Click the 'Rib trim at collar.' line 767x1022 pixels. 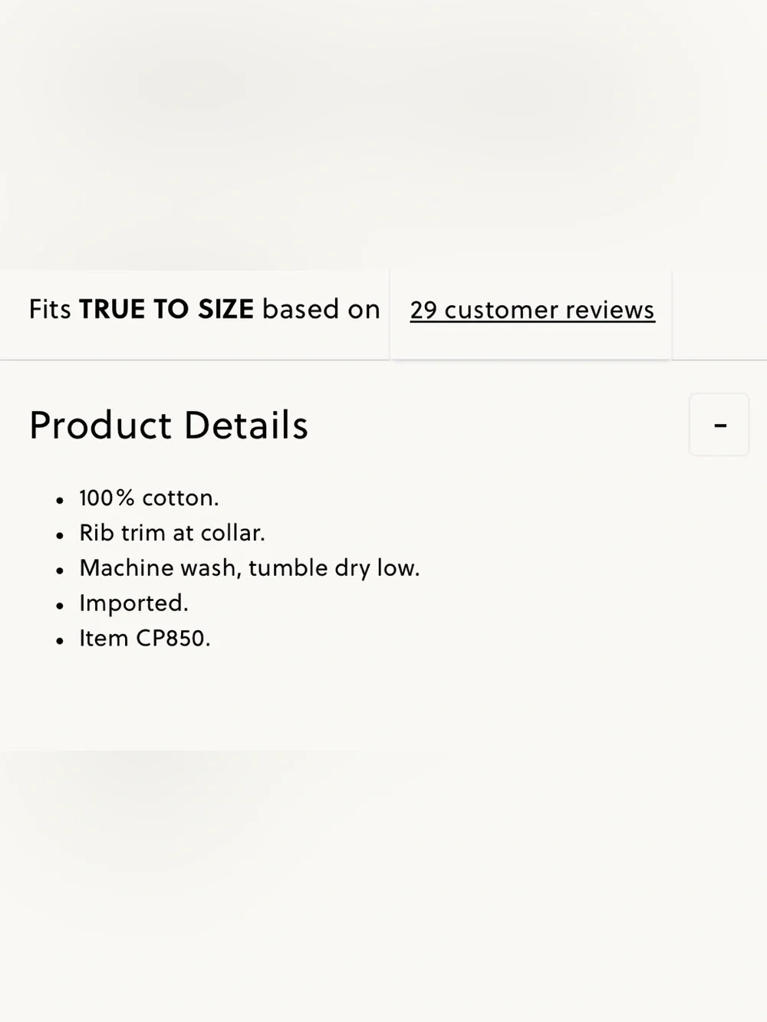coord(172,533)
